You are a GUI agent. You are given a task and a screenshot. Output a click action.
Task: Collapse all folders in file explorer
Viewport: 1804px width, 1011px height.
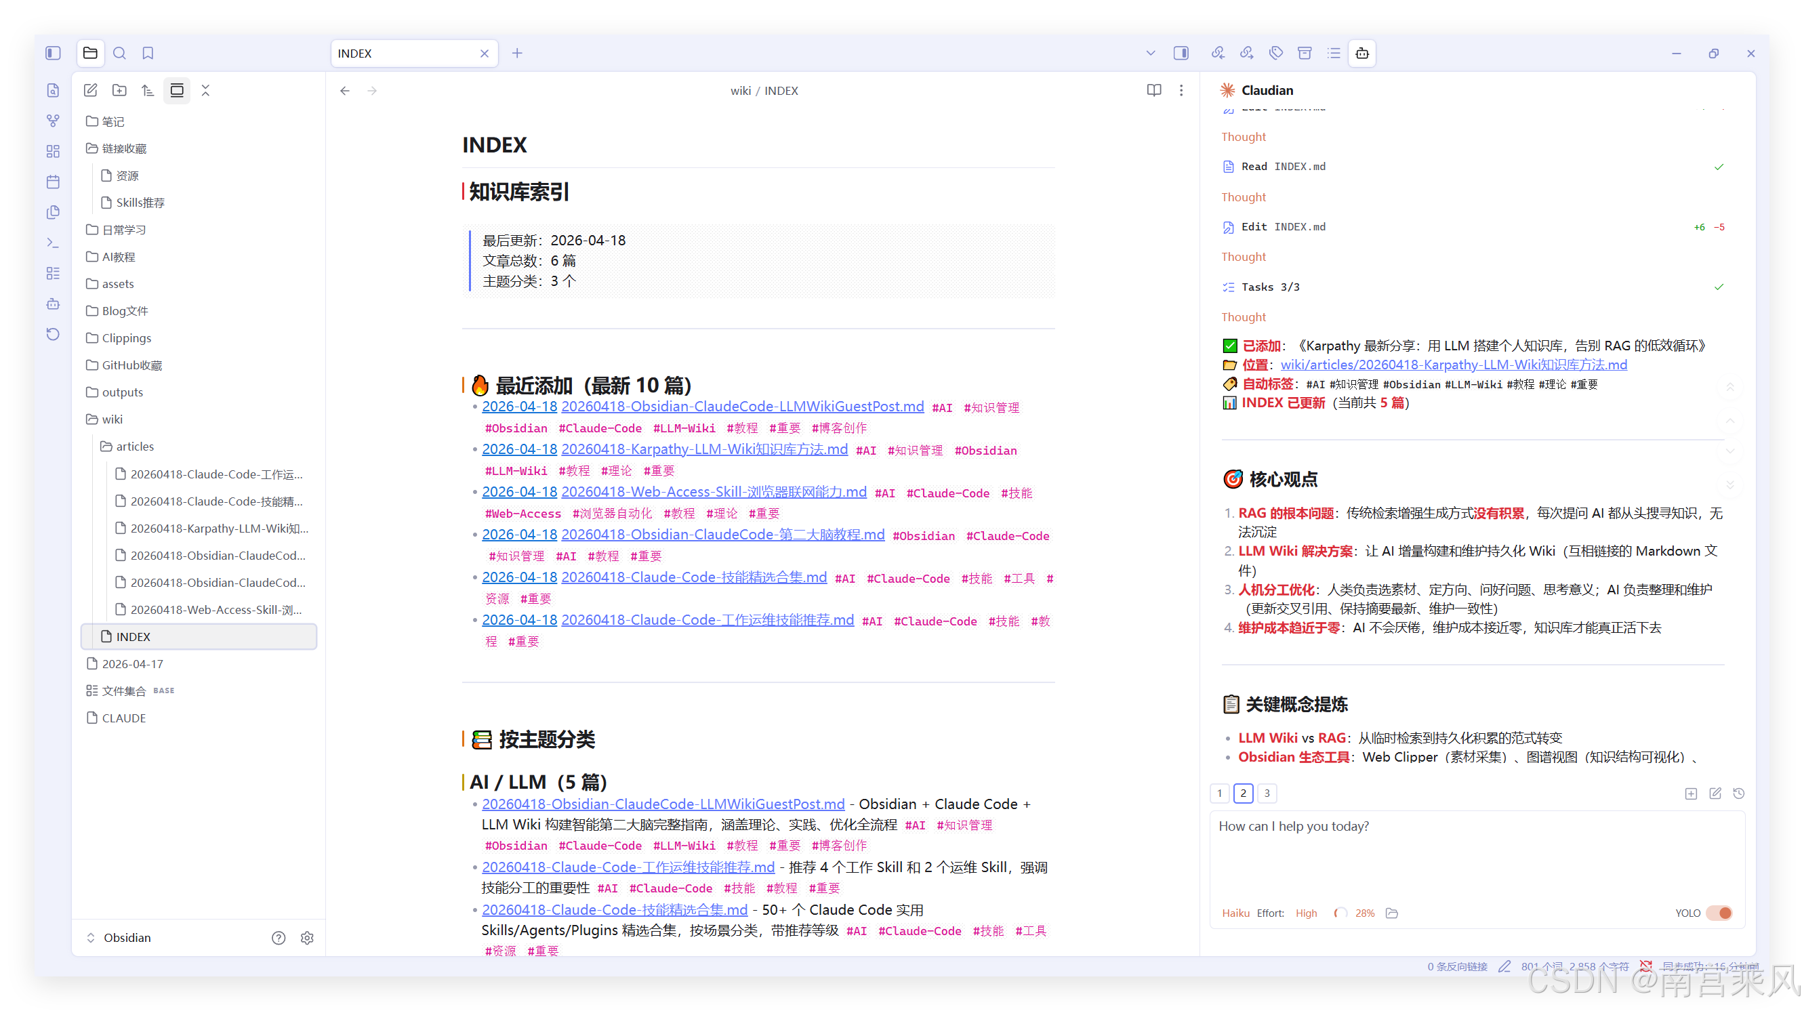(x=205, y=90)
